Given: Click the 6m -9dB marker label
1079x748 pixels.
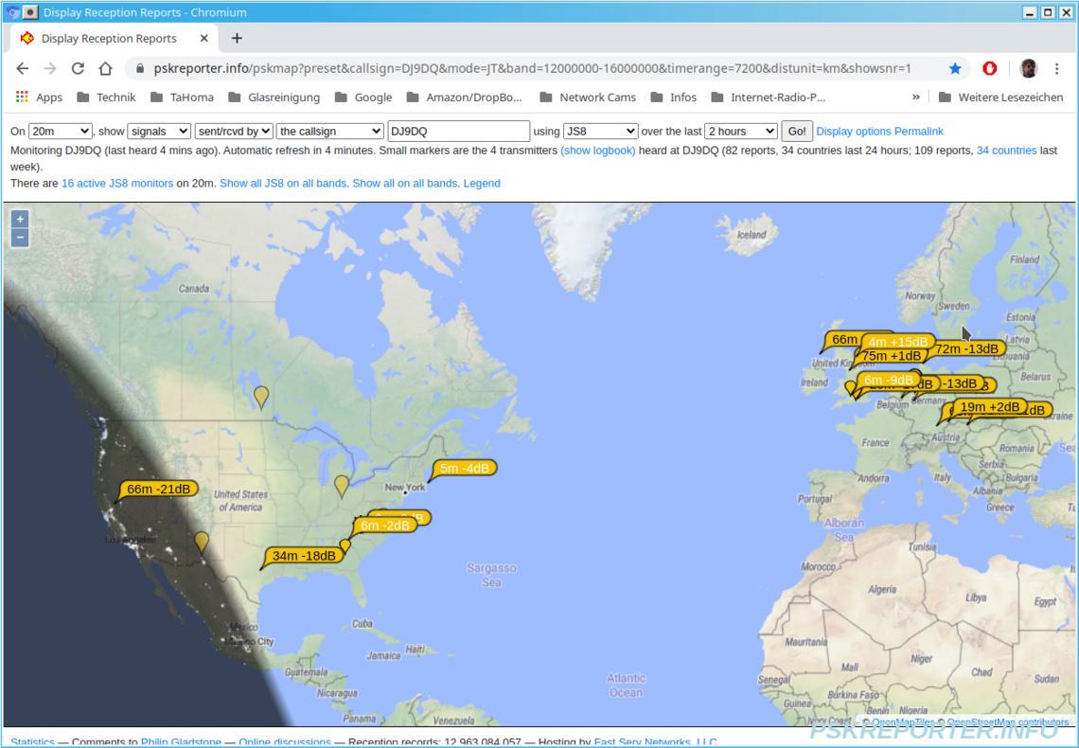Looking at the screenshot, I should 889,380.
